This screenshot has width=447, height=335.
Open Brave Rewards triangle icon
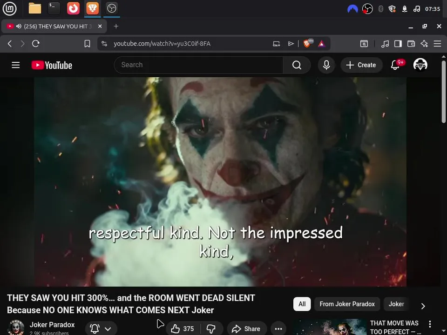click(x=322, y=44)
